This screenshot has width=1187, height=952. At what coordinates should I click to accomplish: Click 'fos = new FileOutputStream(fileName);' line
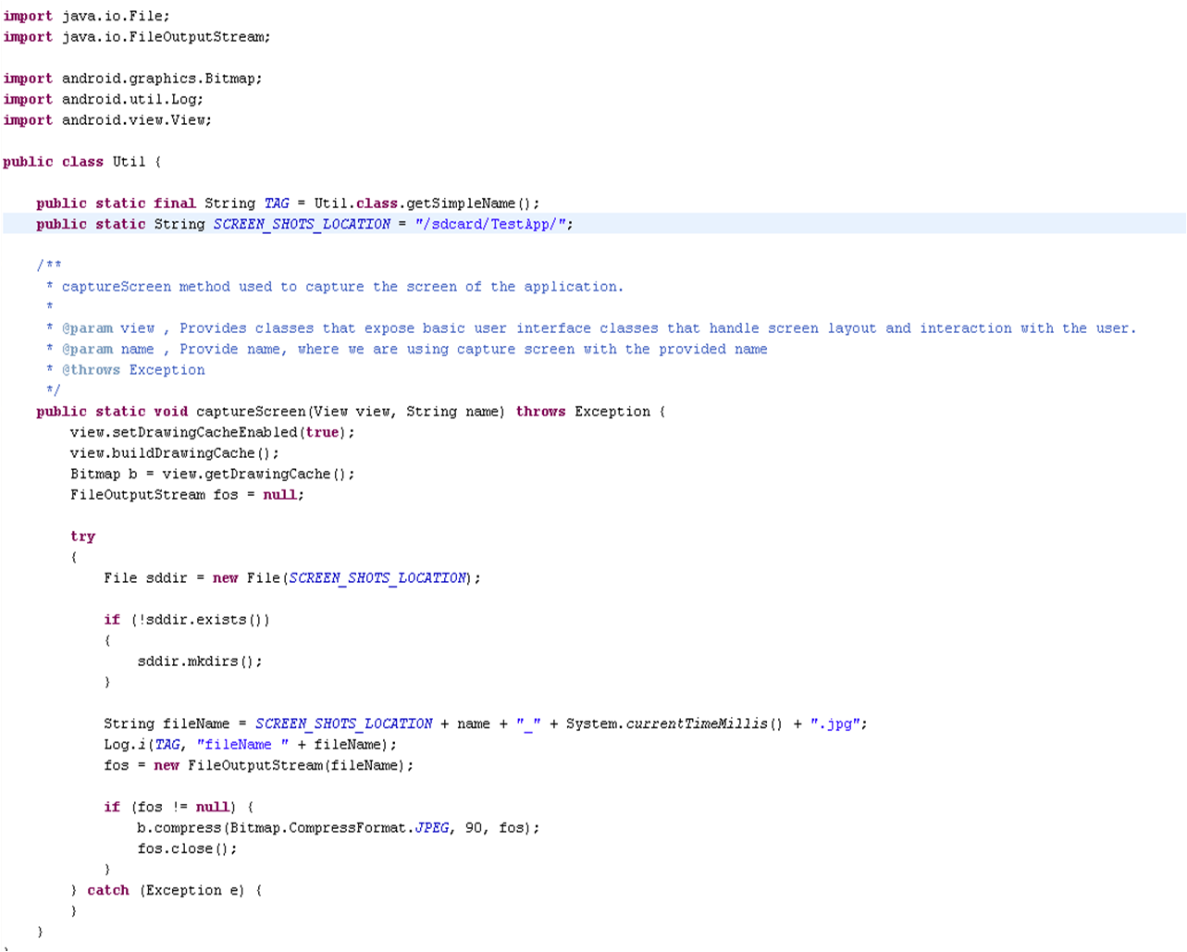[x=258, y=765]
